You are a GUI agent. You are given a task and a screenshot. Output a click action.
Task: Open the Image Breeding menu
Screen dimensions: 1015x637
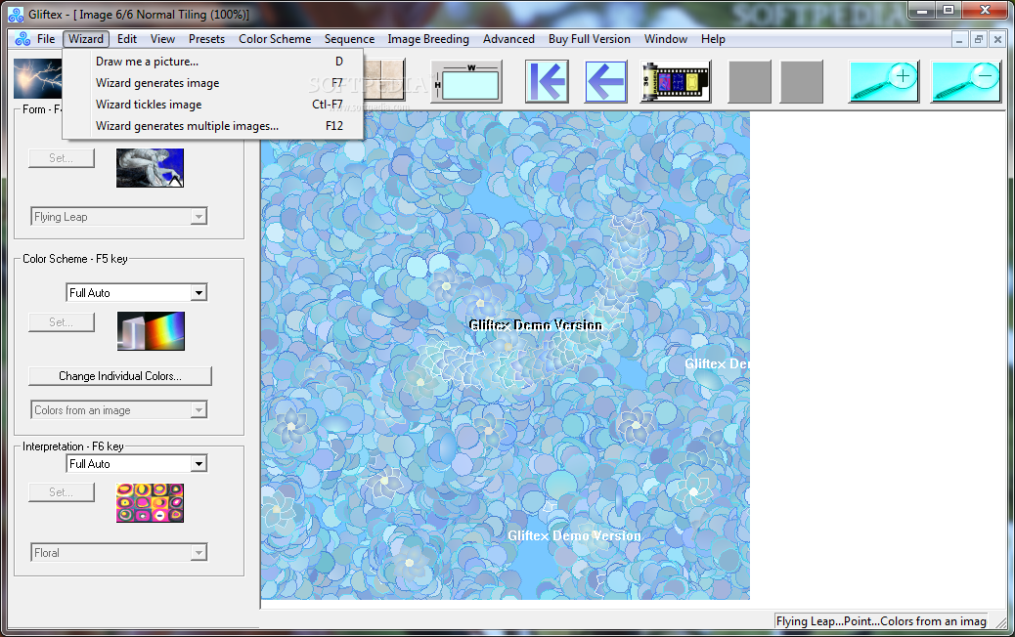(428, 39)
